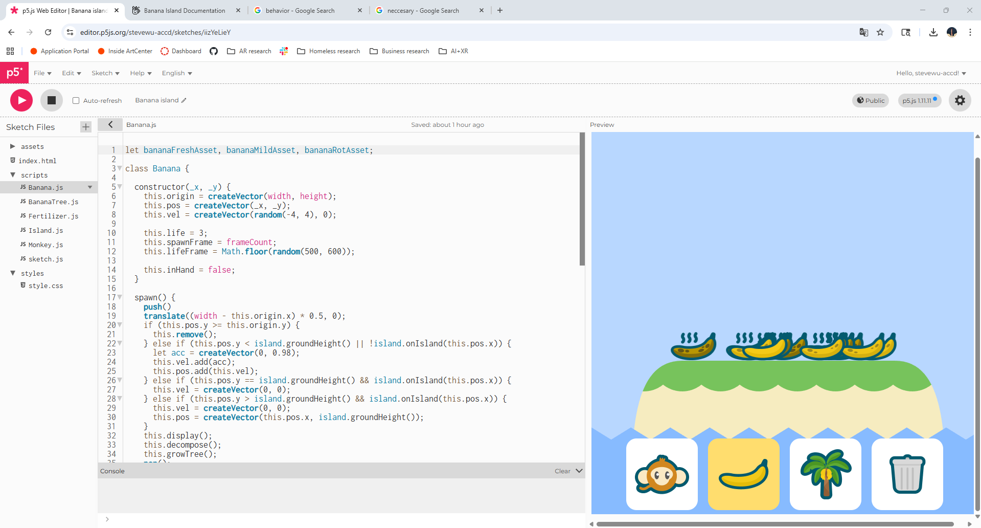The image size is (981, 528).
Task: Open the English language dropdown
Action: click(x=176, y=73)
